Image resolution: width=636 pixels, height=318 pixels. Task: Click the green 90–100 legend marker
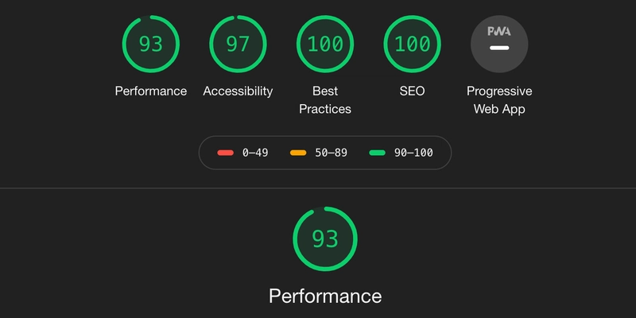click(378, 153)
